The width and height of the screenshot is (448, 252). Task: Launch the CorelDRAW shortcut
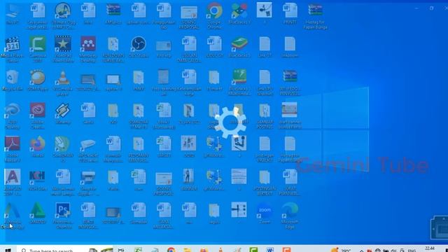coord(63,149)
